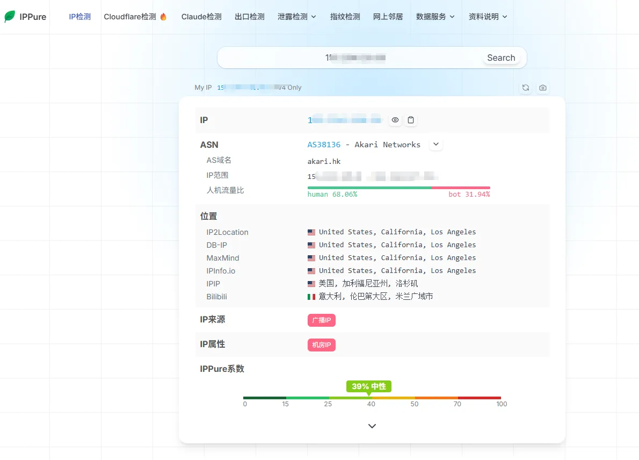Open the 数据服务 dropdown menu

pyautogui.click(x=435, y=17)
